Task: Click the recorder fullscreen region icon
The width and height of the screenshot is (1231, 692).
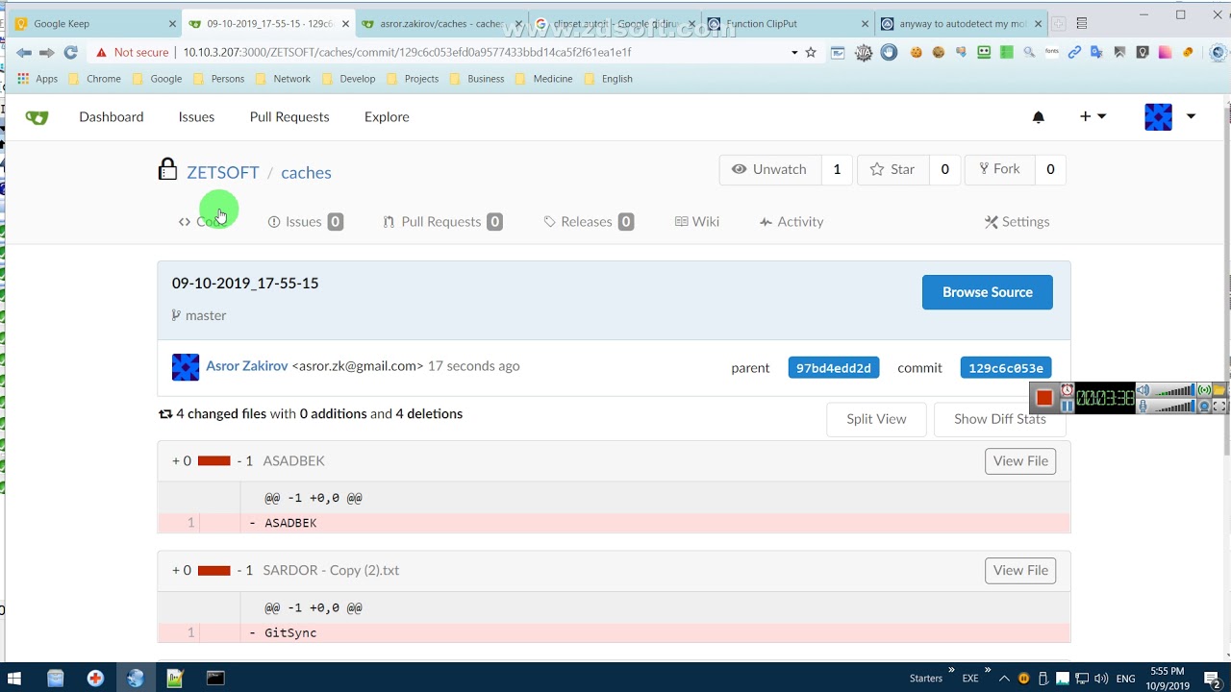Action: point(1219,407)
